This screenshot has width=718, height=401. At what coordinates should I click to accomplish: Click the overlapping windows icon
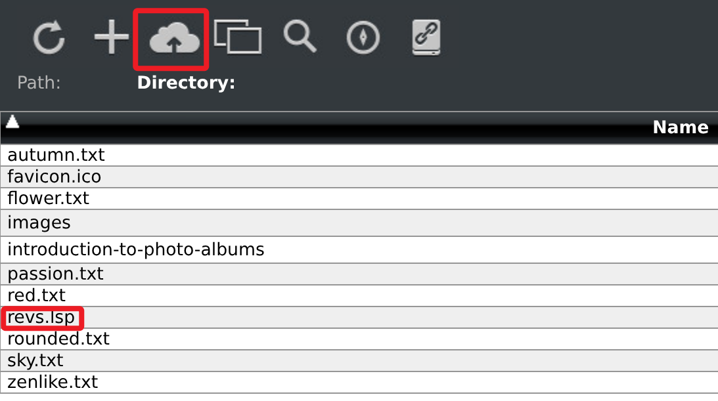click(x=237, y=38)
